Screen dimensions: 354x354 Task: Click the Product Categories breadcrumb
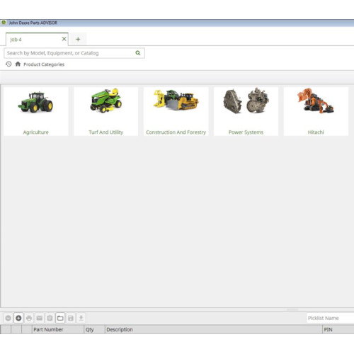[44, 64]
